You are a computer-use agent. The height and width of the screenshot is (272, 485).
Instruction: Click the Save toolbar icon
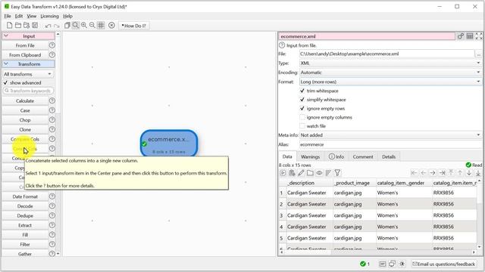point(35,26)
